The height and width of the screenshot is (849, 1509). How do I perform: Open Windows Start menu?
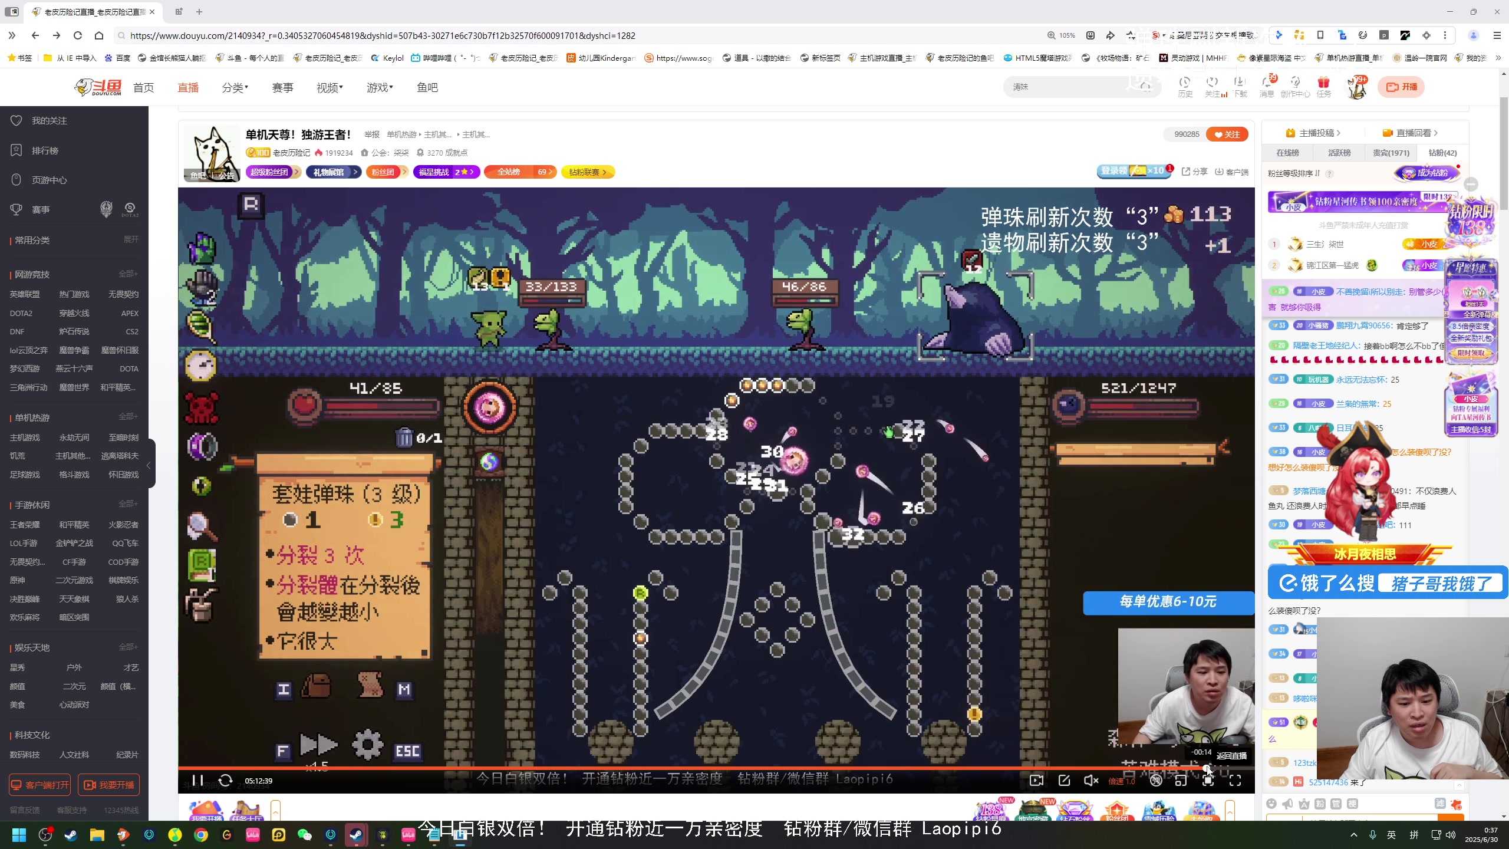[19, 835]
